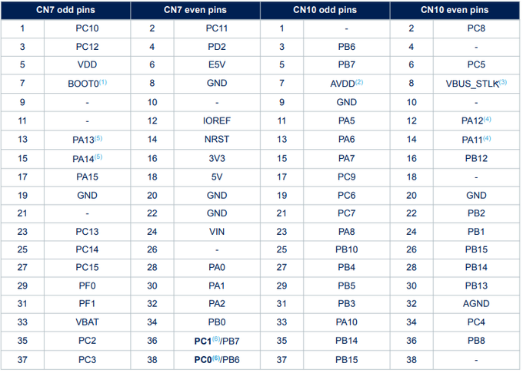Select the CN7 odd pins header

[x=65, y=10]
